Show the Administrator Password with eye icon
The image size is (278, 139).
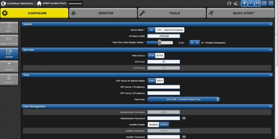pos(184,118)
